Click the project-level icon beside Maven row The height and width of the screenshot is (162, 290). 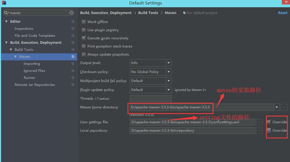click(x=73, y=57)
